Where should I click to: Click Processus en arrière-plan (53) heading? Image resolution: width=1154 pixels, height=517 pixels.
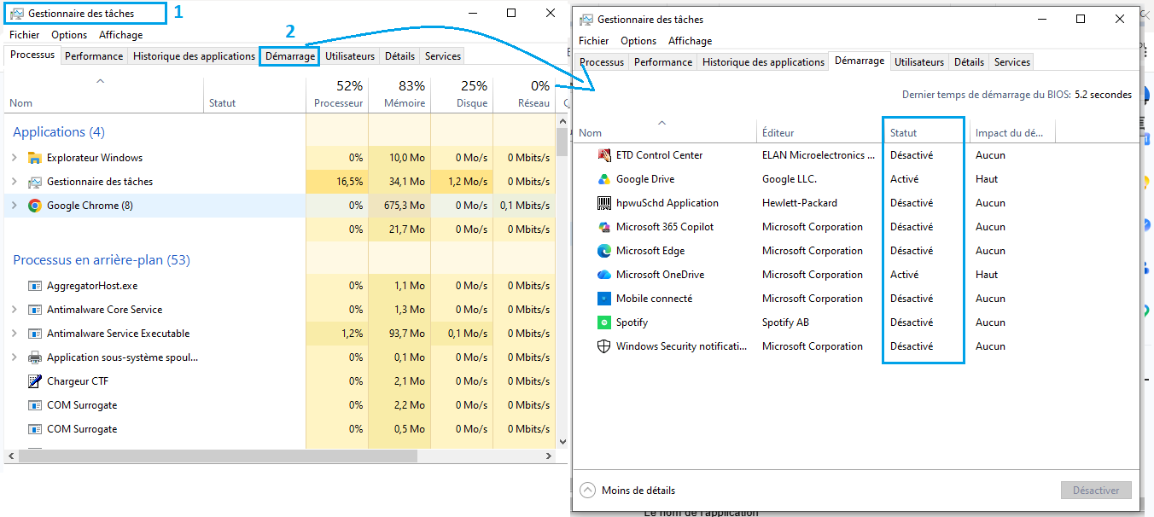[102, 260]
